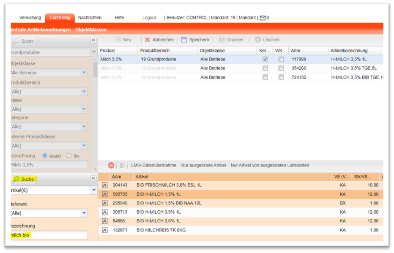The image size is (394, 253).
Task: Click the A icon for article 304143
Action: pos(105,185)
